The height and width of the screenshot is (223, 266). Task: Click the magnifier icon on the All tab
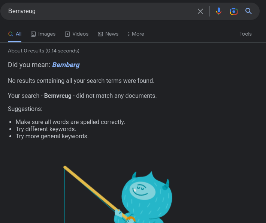pos(11,34)
